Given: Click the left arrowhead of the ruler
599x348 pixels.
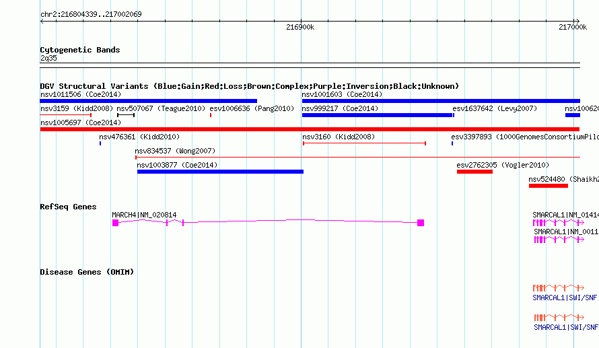Looking at the screenshot, I should click(42, 22).
